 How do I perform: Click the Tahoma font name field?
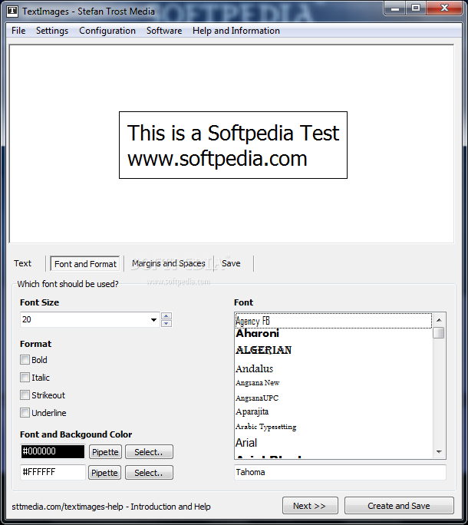coord(340,472)
